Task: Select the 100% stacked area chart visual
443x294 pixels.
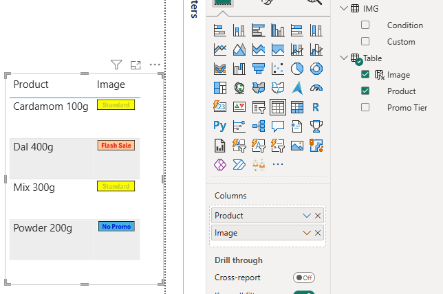Action: [x=278, y=49]
